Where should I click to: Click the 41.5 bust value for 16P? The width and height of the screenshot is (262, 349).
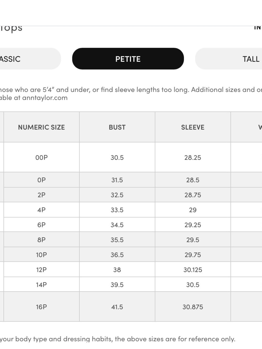point(117,307)
